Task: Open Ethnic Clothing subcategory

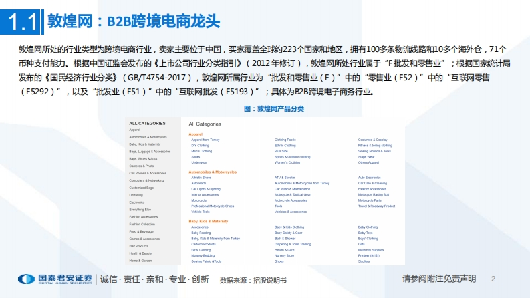Action: [285, 145]
